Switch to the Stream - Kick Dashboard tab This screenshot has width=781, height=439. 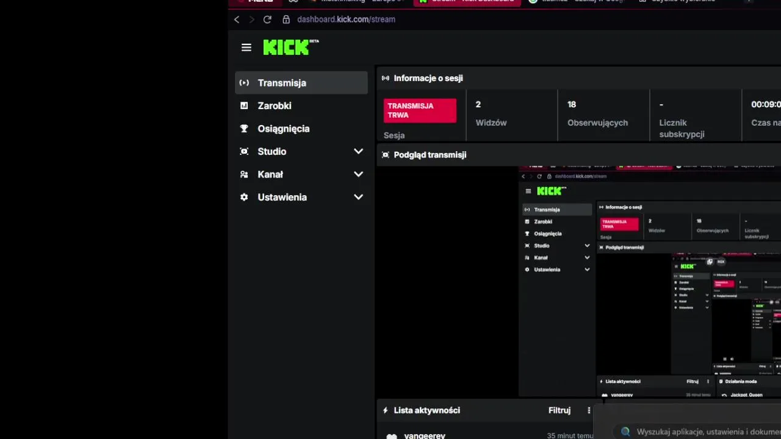(467, 2)
